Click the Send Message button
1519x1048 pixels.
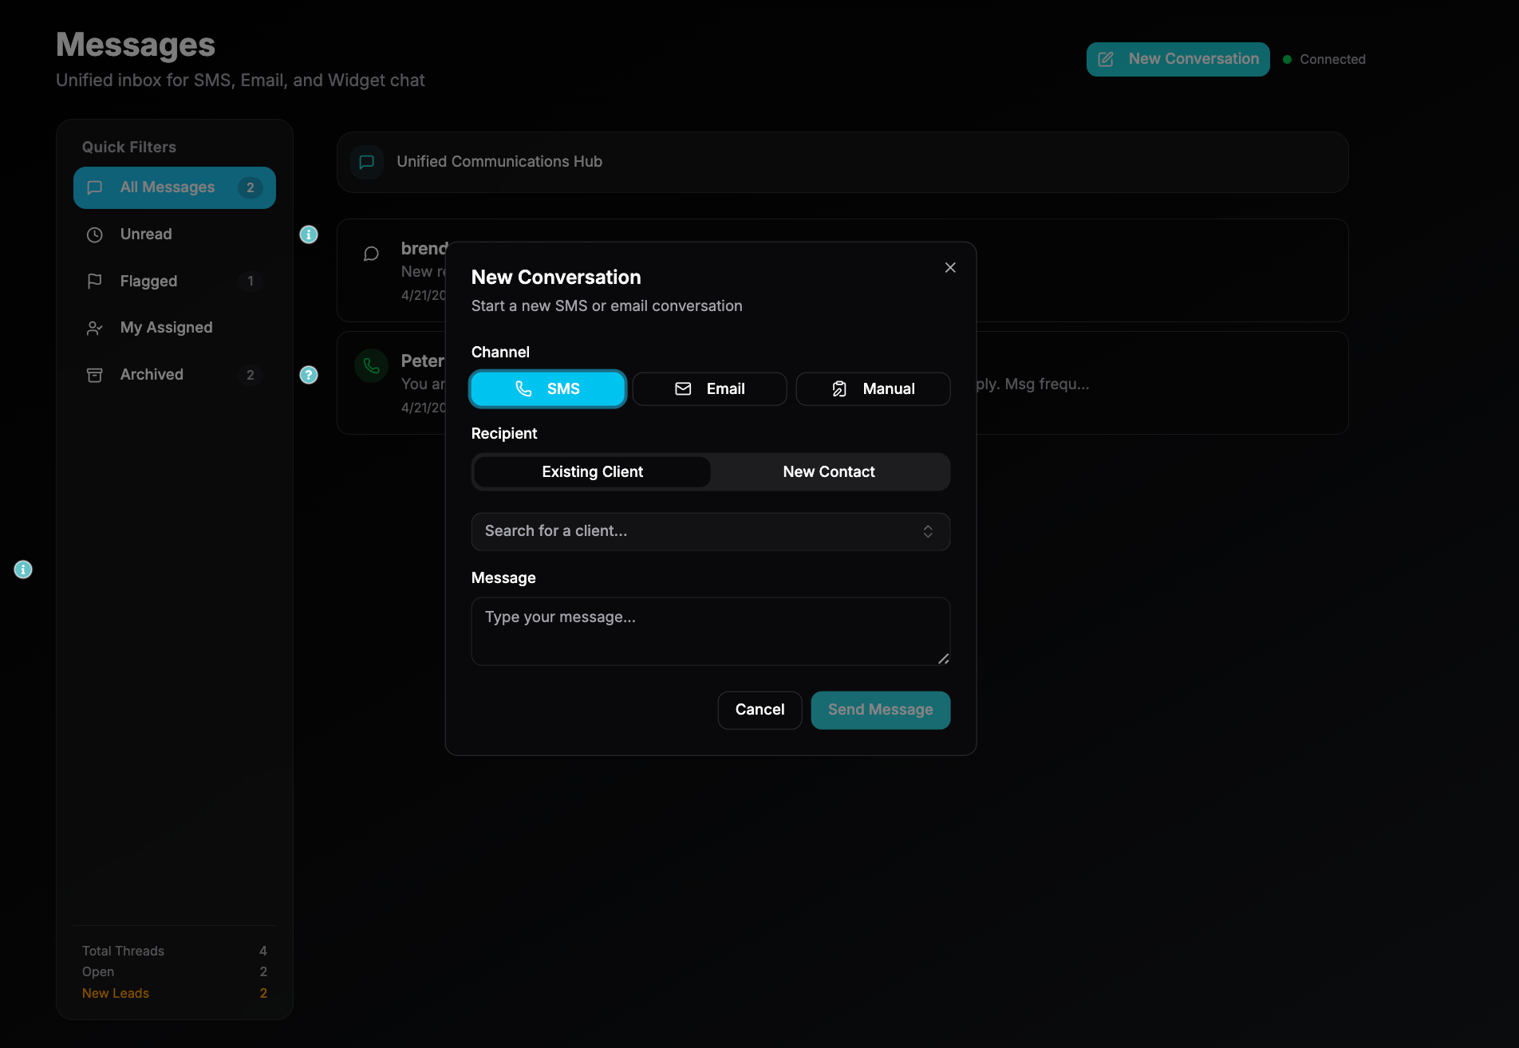(x=881, y=710)
